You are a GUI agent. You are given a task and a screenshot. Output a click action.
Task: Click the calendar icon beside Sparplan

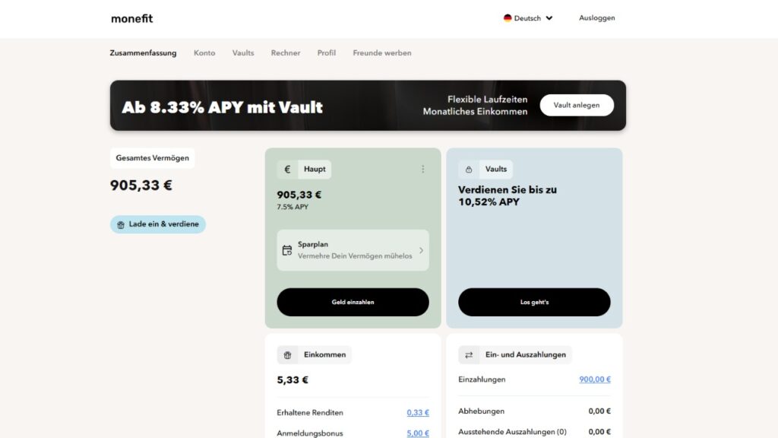tap(287, 250)
